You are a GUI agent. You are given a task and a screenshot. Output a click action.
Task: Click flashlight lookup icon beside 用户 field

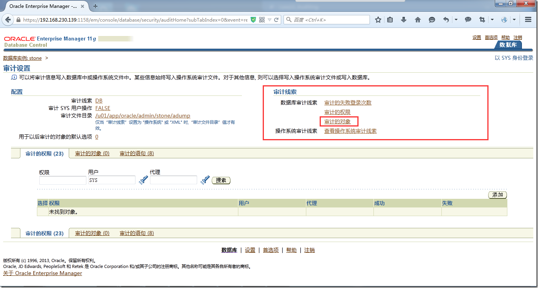coord(143,180)
